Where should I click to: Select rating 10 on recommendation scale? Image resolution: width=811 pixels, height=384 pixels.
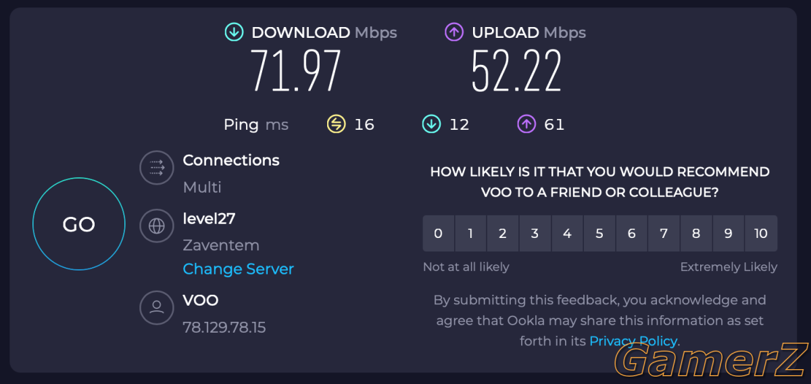click(x=761, y=233)
